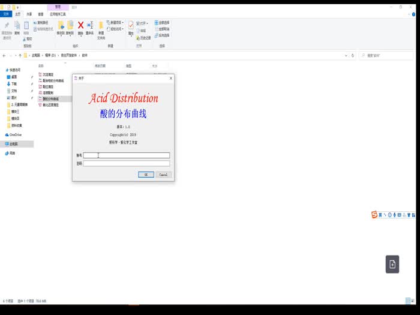Click the Rename (重命名) ribbon icon
This screenshot has width=420, height=315.
point(90,27)
